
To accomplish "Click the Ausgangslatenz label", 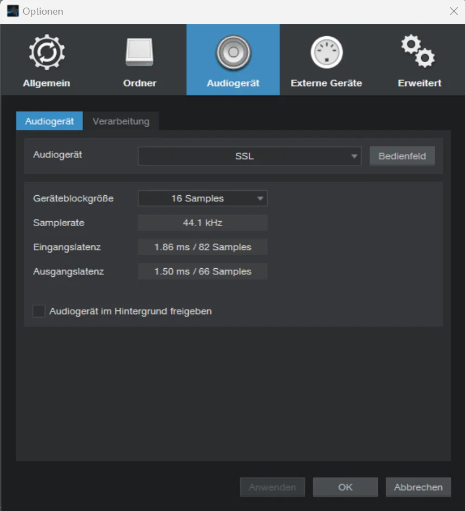I will (x=69, y=271).
